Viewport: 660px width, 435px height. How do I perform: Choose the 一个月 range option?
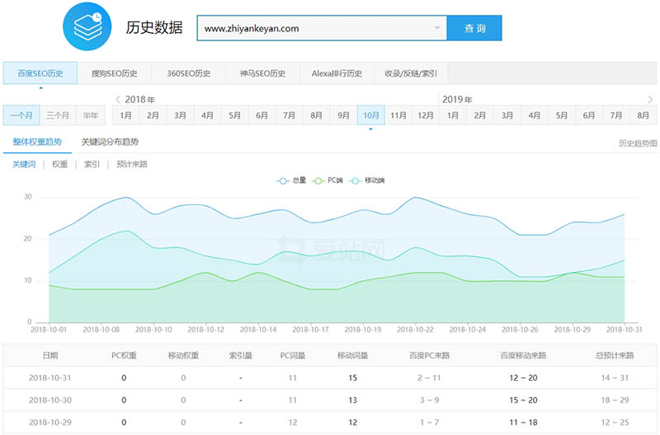(x=21, y=115)
